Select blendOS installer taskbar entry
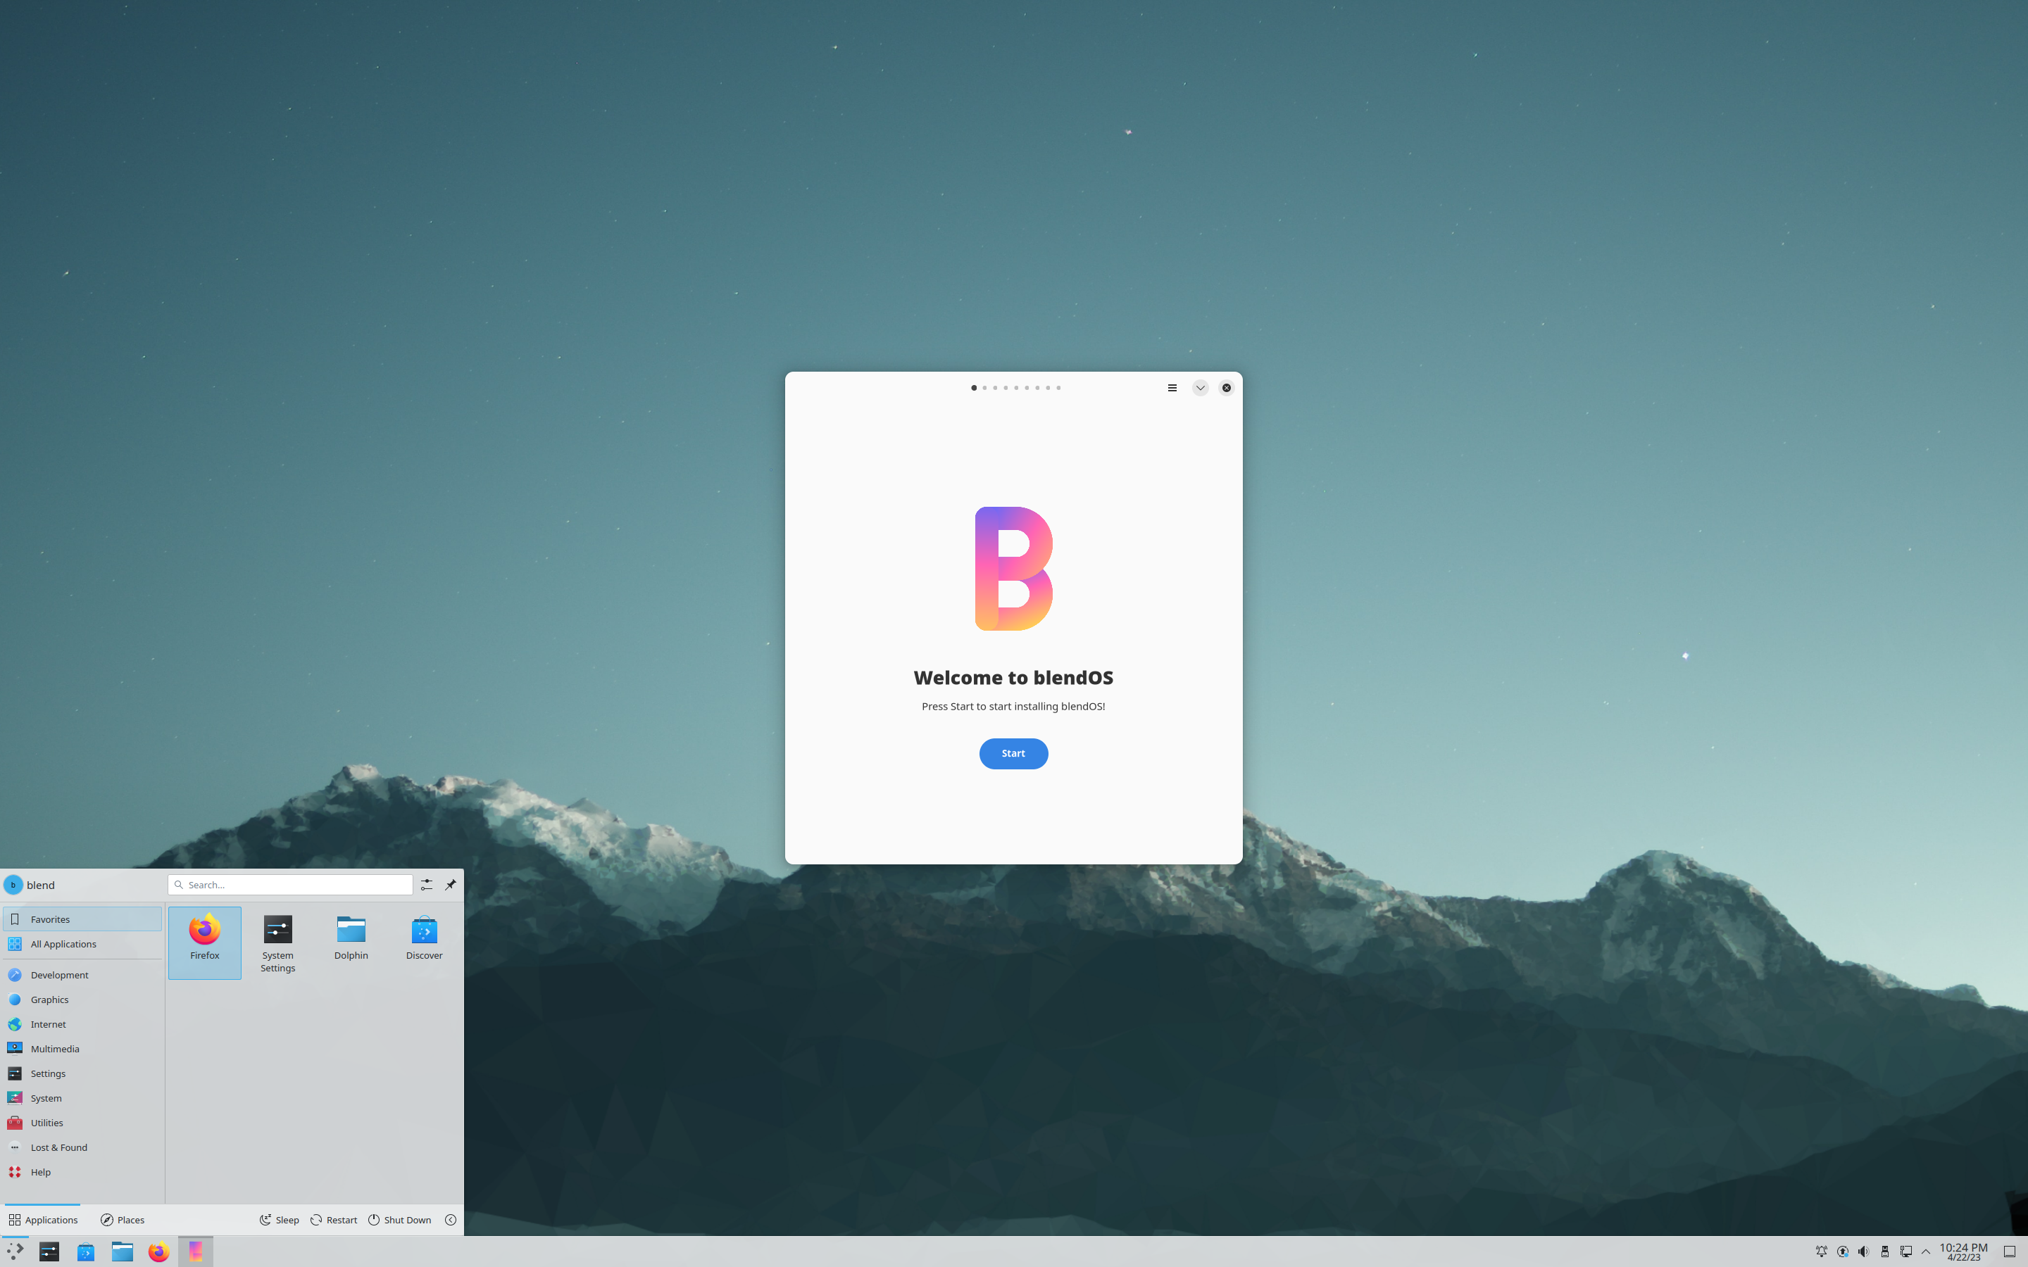 click(195, 1251)
